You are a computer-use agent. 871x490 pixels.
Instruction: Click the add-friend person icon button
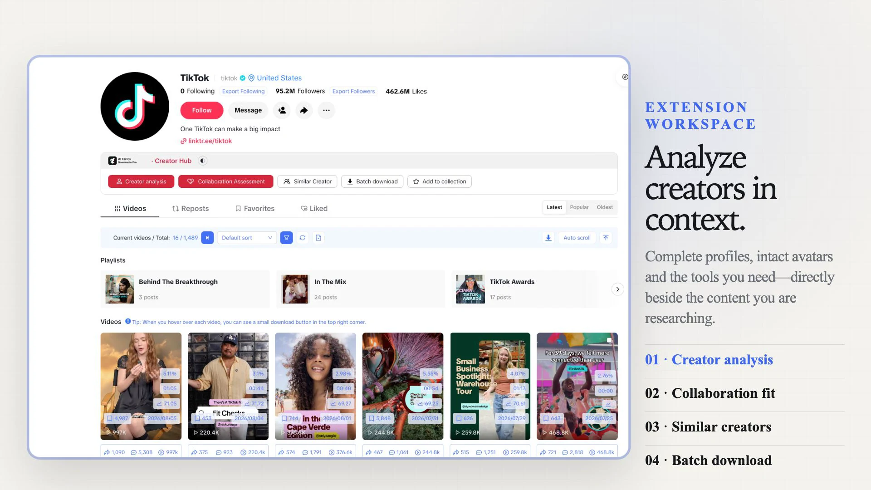[282, 110]
